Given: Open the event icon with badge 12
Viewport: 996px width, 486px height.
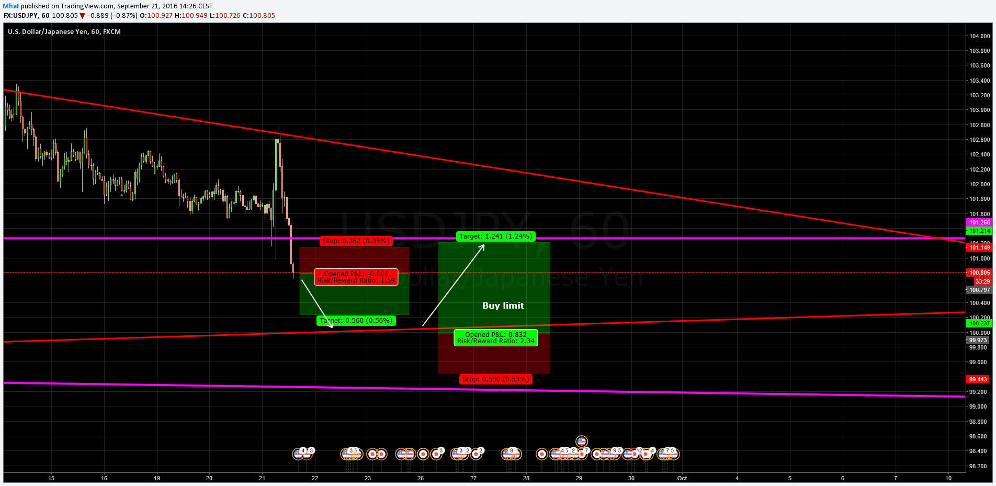Looking at the screenshot, I should (634, 454).
